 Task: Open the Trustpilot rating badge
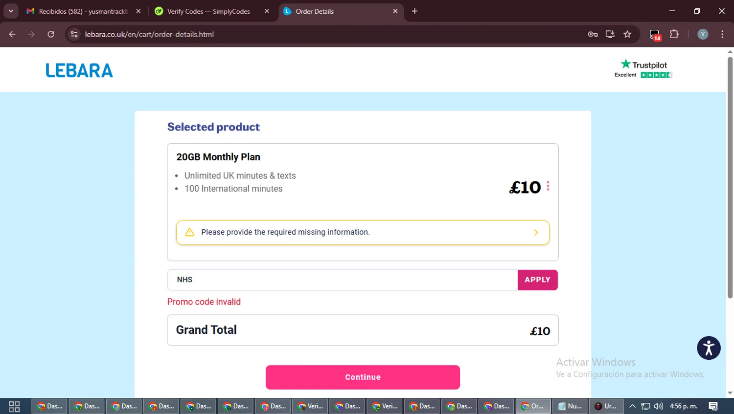coord(643,69)
